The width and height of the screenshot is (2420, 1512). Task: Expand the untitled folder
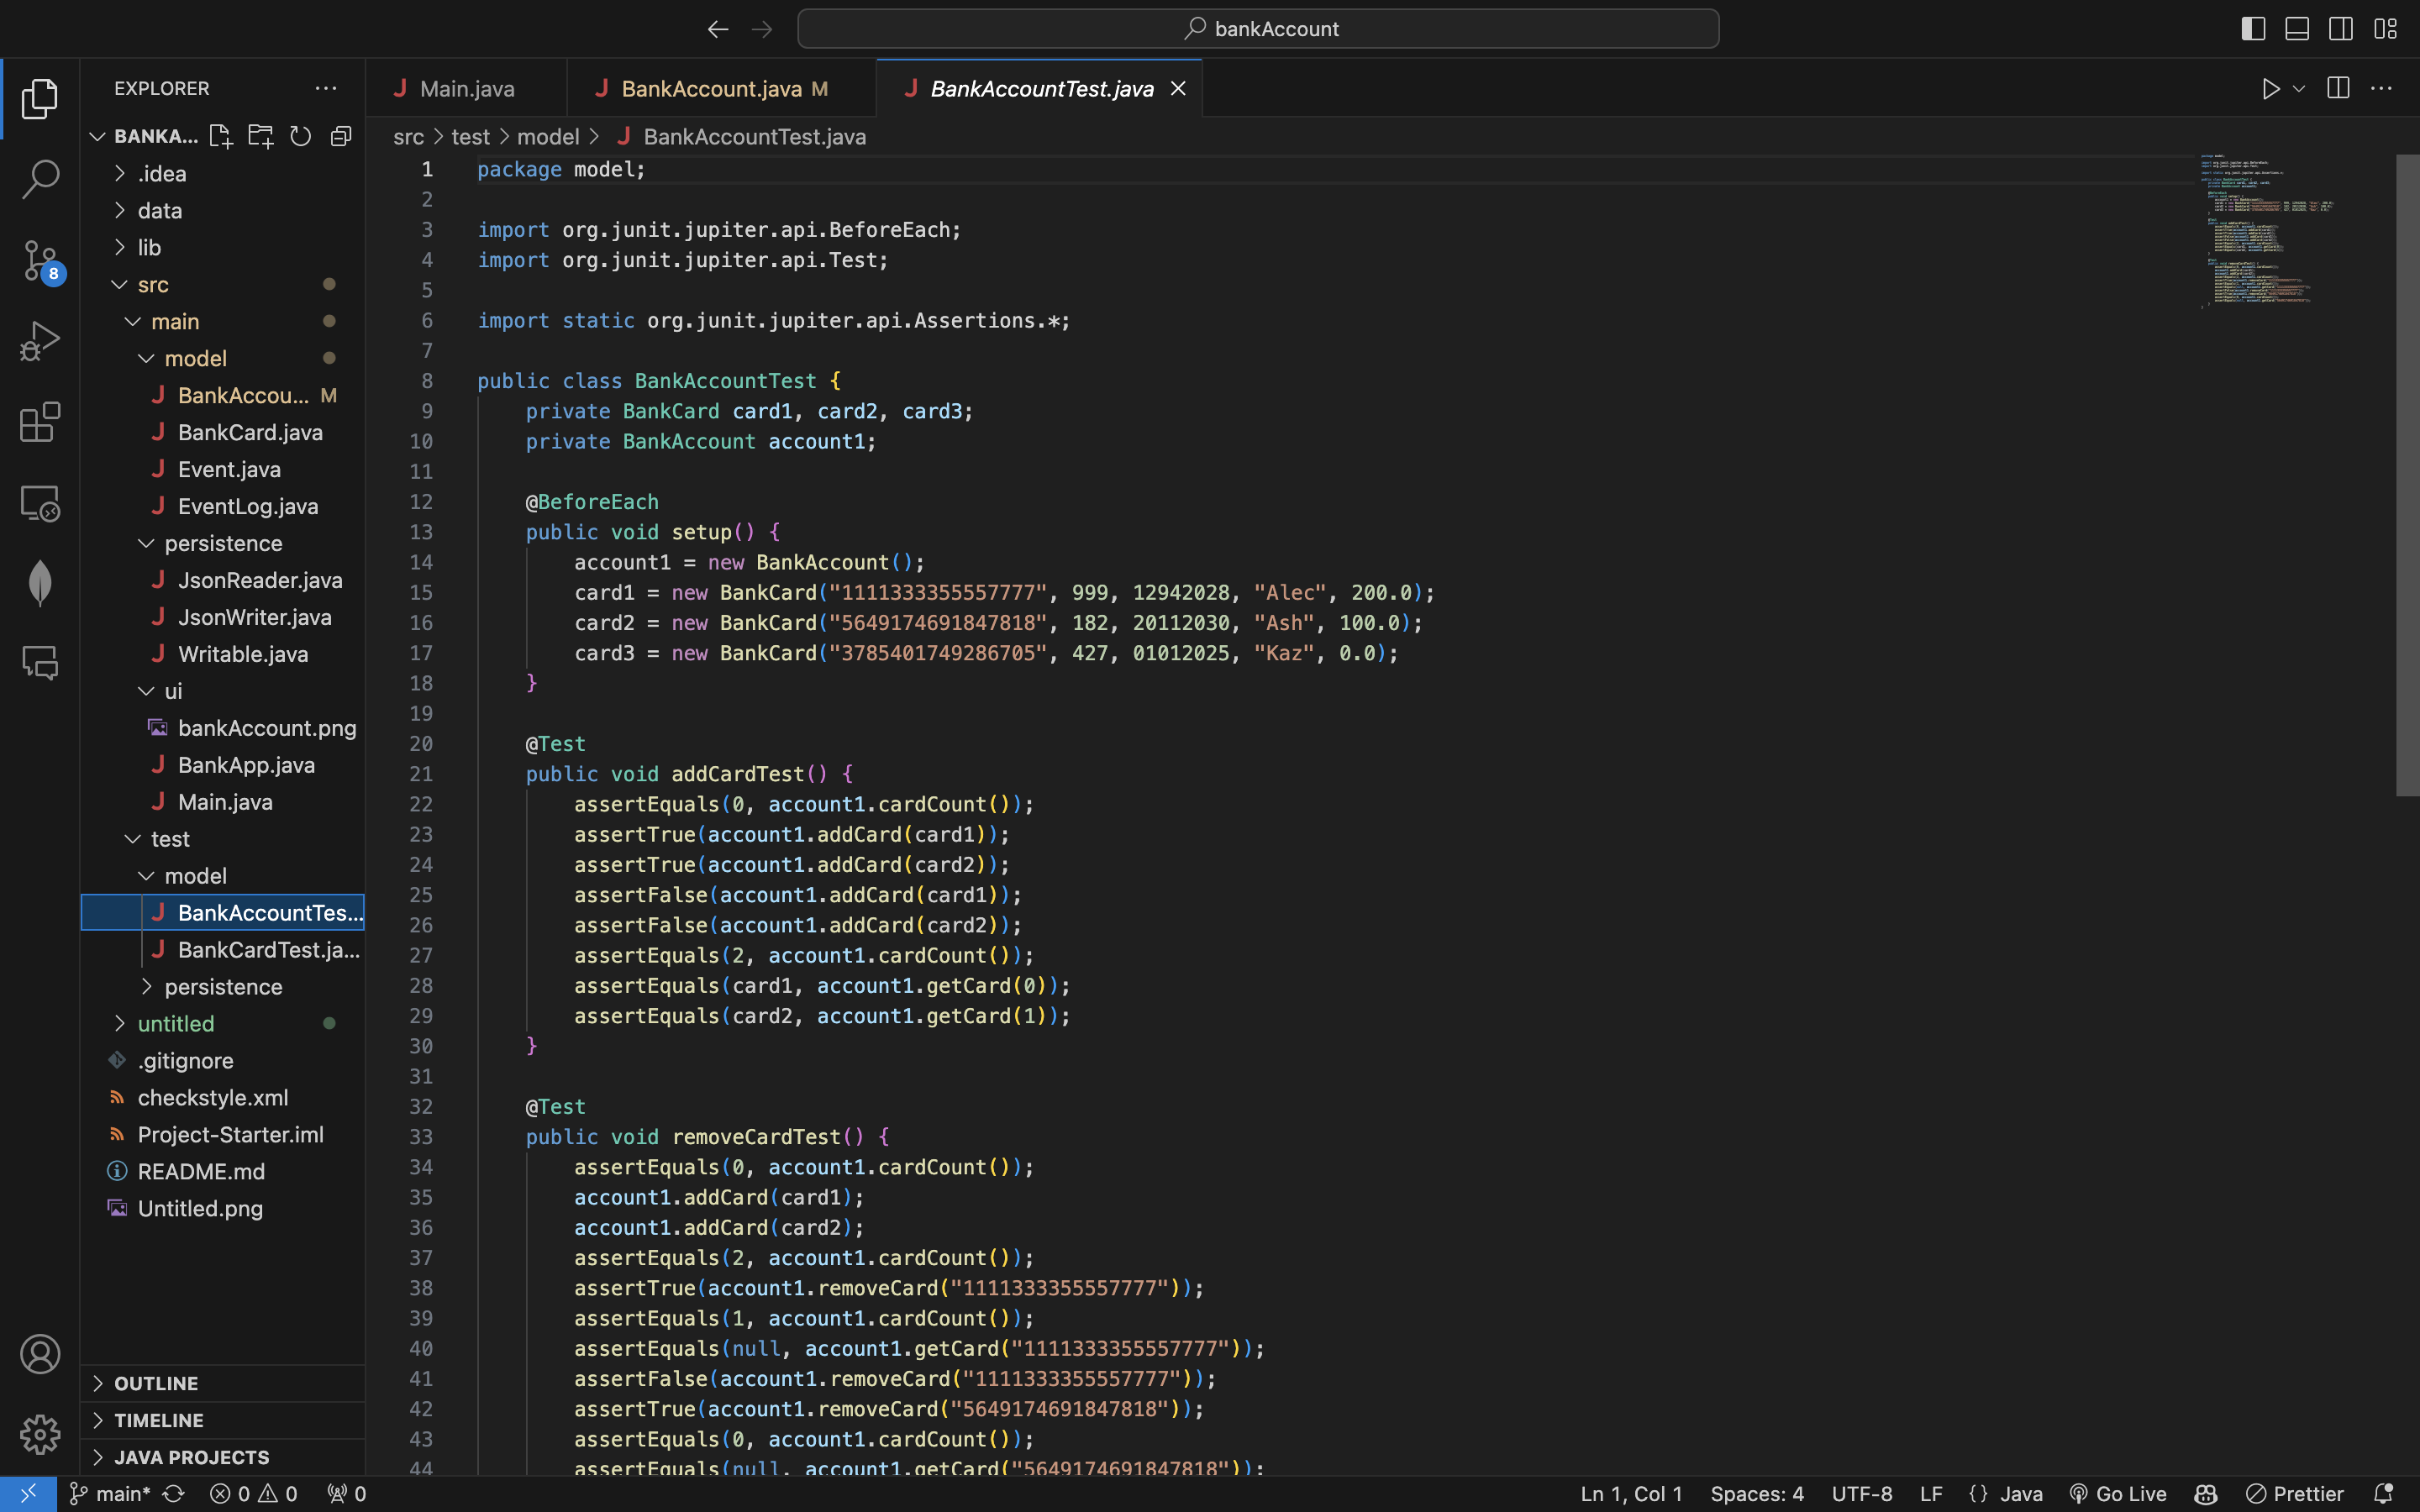222,1024
